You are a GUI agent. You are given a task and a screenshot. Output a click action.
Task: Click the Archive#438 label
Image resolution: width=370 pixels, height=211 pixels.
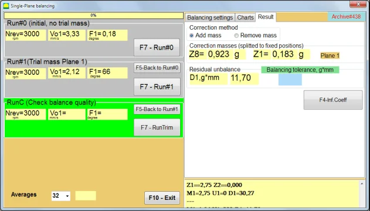(346, 17)
